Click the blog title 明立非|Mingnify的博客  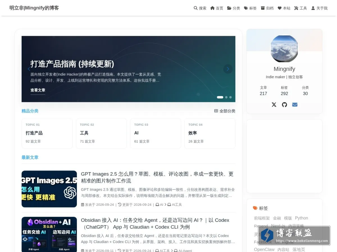(x=34, y=8)
